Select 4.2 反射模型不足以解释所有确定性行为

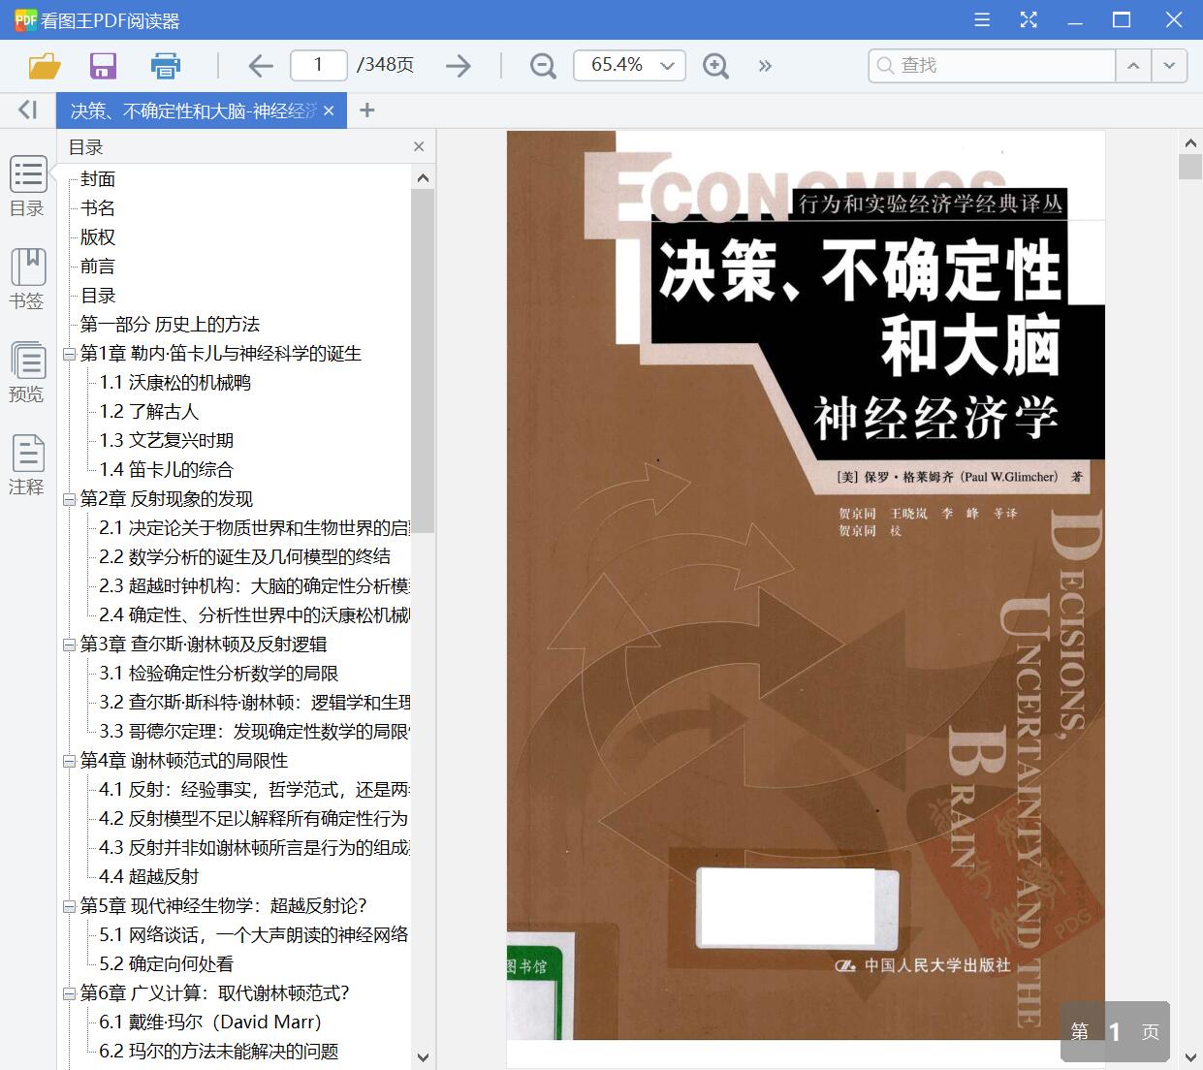coord(253,819)
